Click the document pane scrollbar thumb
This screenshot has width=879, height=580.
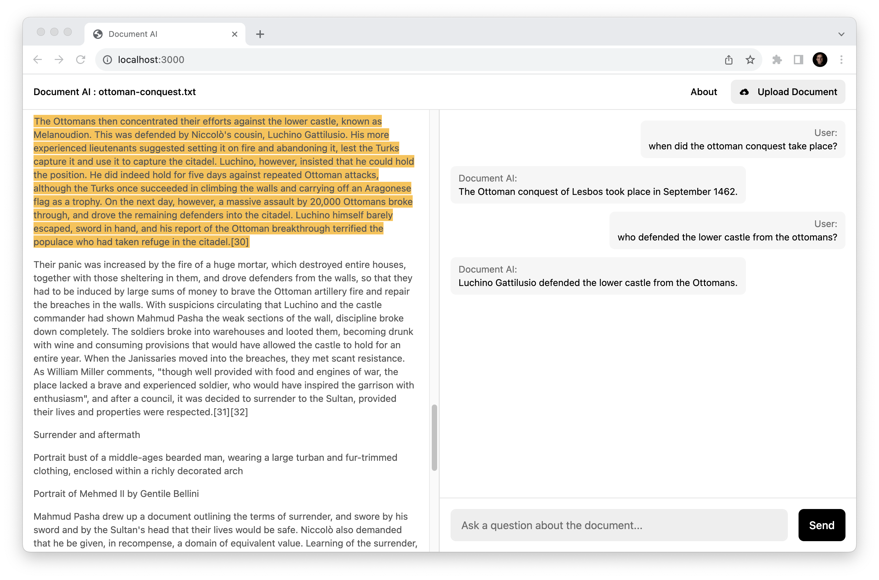click(x=434, y=437)
